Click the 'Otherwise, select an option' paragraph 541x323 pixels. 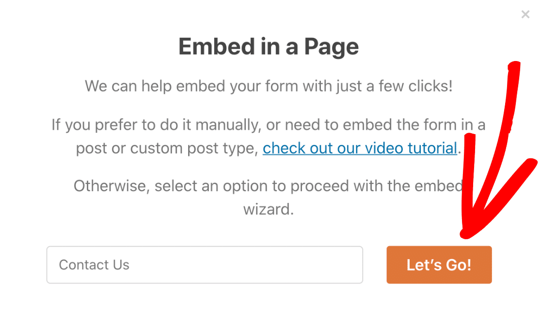point(269,198)
